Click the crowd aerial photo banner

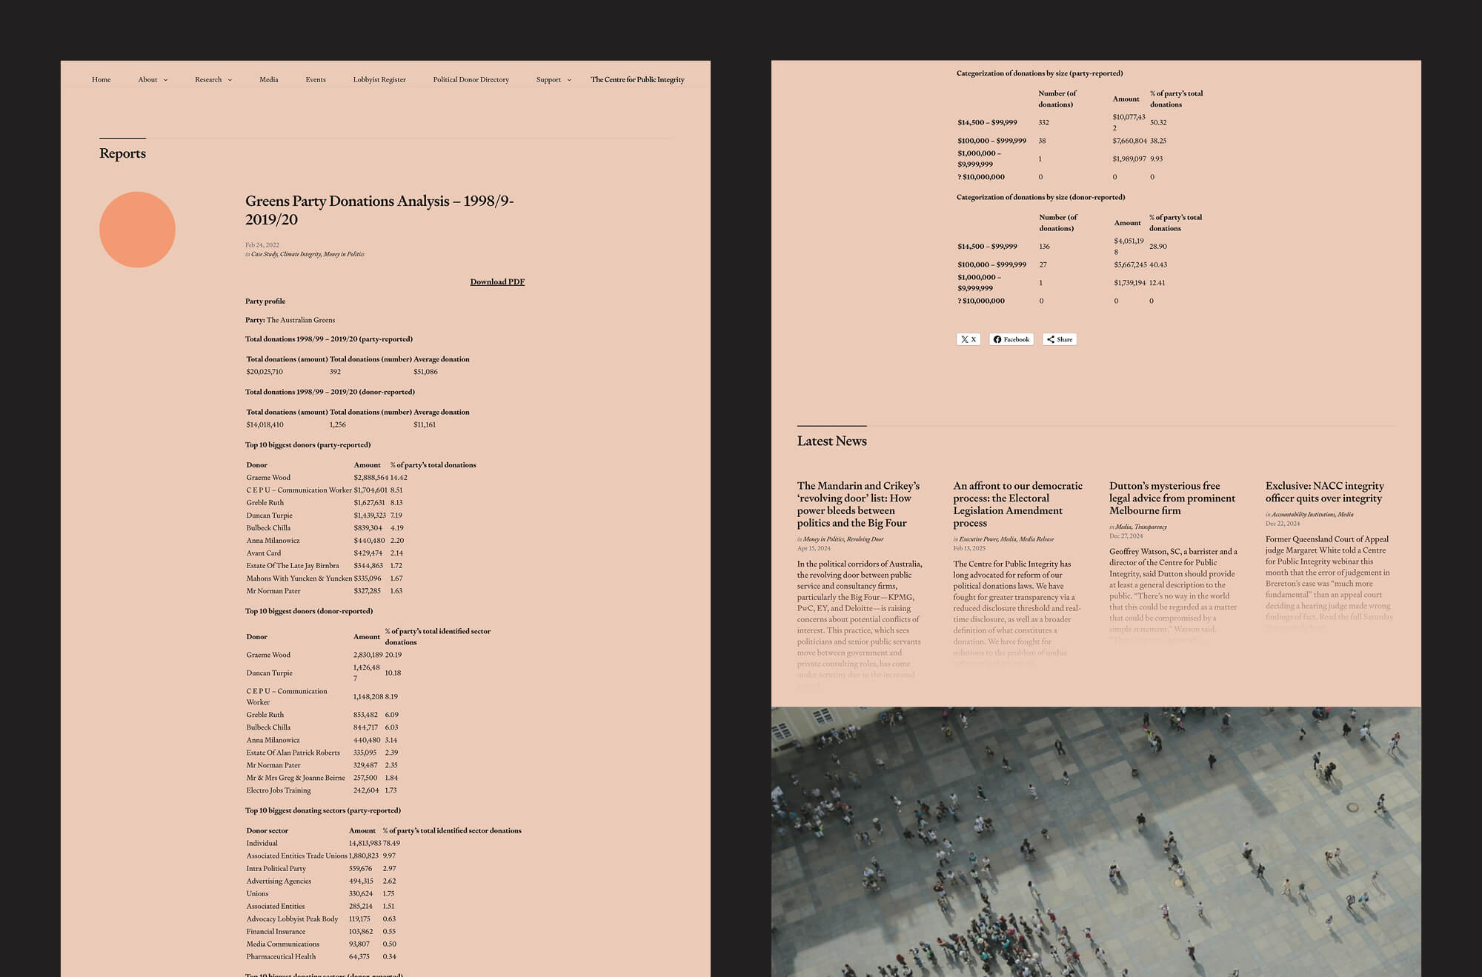pyautogui.click(x=1096, y=841)
